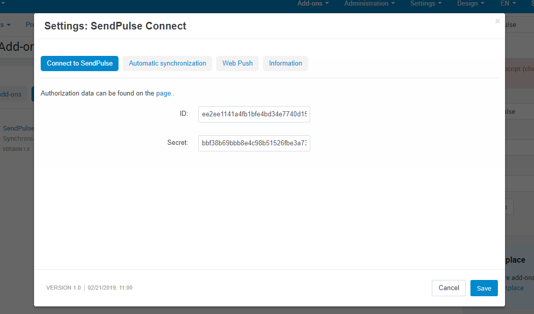534x314 pixels.
Task: Focus the ID input field
Action: pyautogui.click(x=254, y=114)
